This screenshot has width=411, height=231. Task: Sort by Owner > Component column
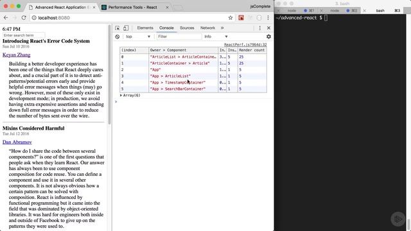pyautogui.click(x=183, y=50)
